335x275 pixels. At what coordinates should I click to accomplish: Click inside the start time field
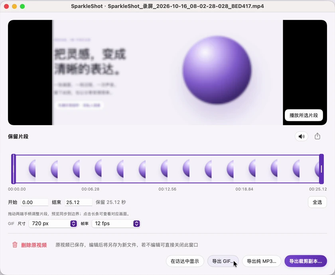coord(35,202)
